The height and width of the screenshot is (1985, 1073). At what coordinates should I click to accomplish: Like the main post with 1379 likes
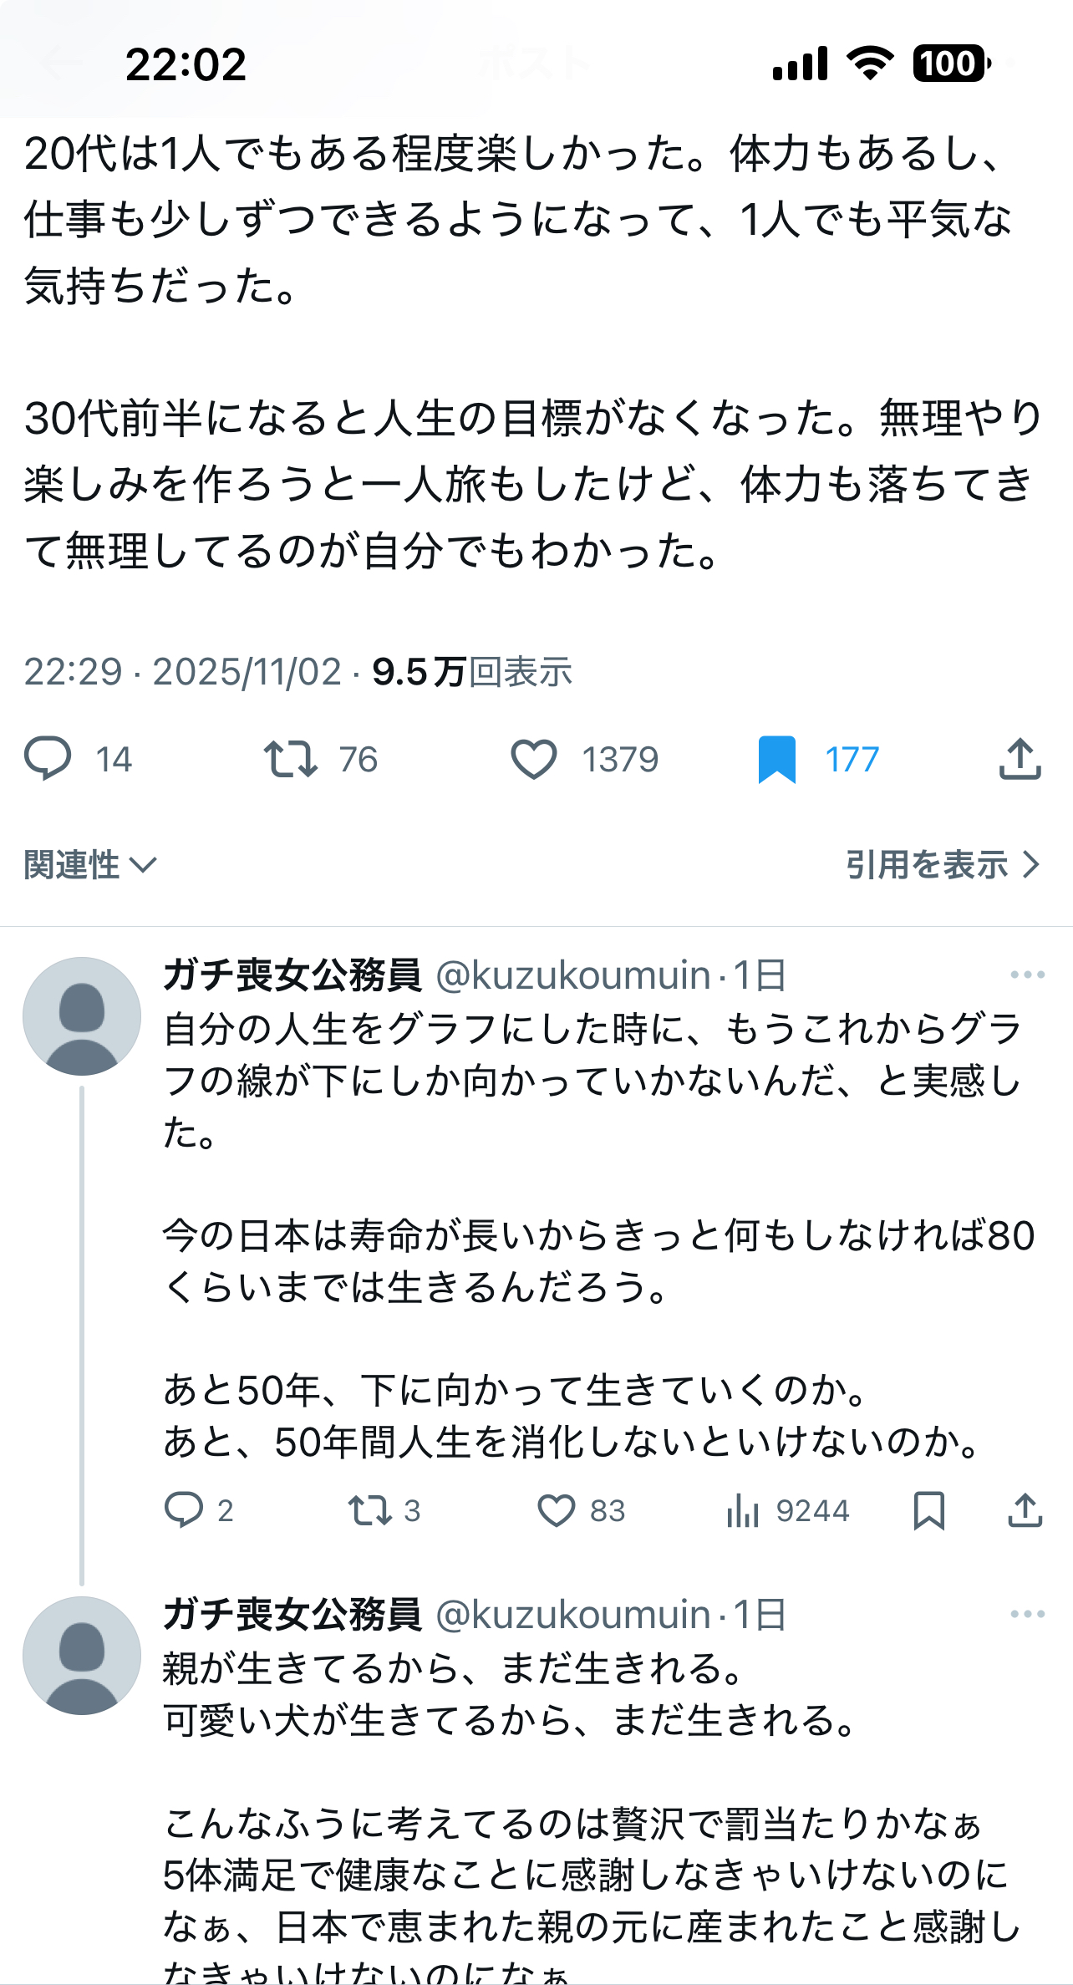point(534,759)
